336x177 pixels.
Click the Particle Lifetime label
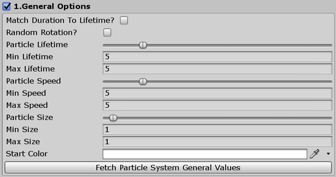click(x=37, y=44)
